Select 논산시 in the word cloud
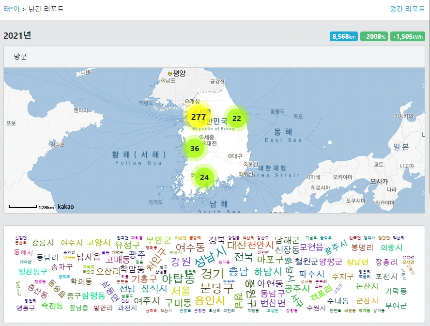 [x=367, y=286]
